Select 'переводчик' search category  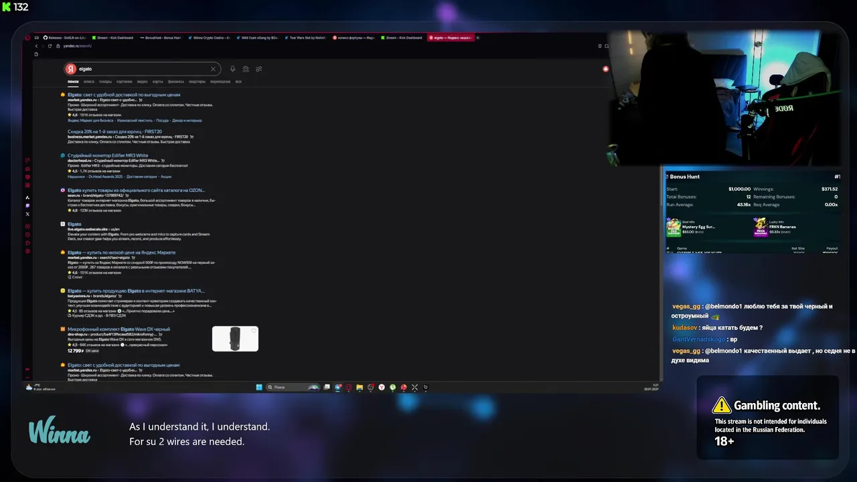tap(220, 82)
